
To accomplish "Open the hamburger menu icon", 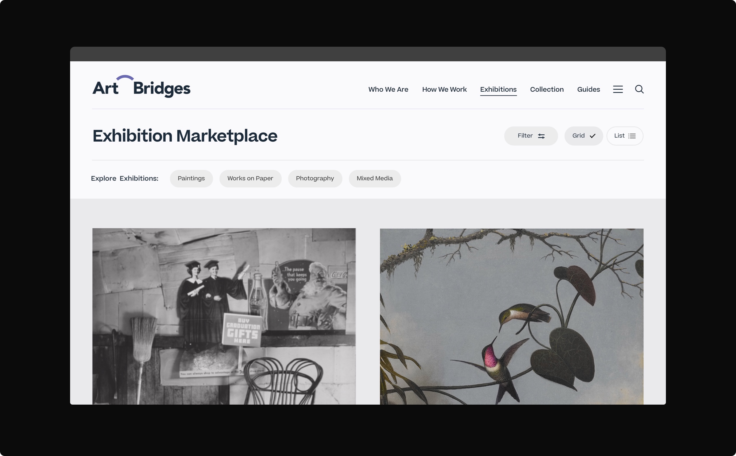I will tap(618, 89).
